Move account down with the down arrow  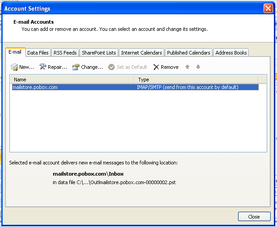198,67
